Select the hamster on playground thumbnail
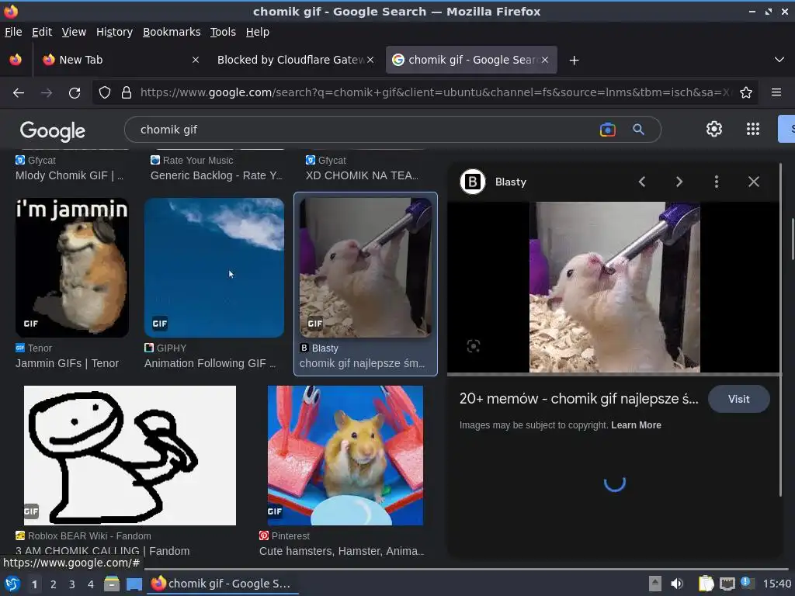Image resolution: width=795 pixels, height=596 pixels. pos(345,455)
